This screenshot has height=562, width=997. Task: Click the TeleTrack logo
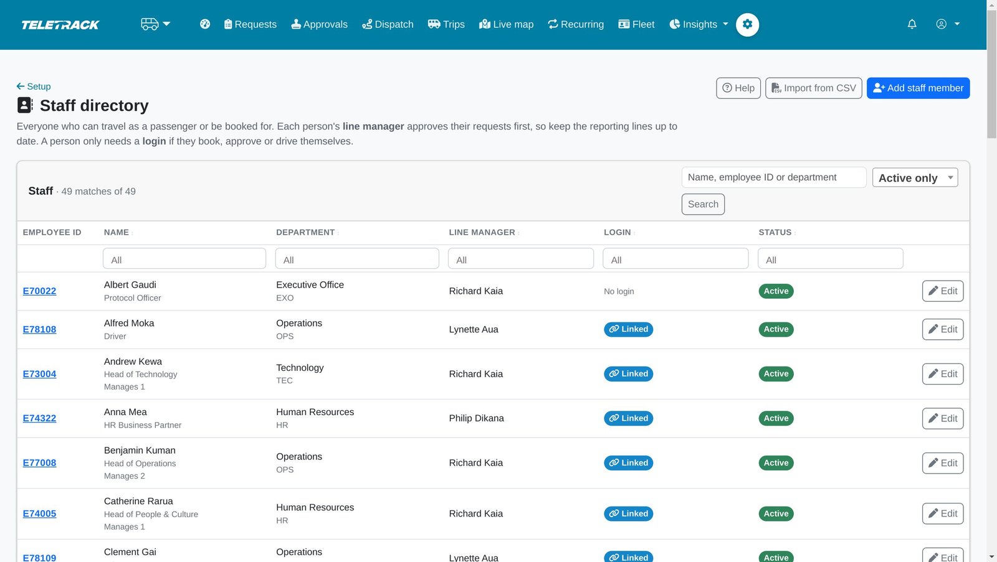tap(60, 25)
